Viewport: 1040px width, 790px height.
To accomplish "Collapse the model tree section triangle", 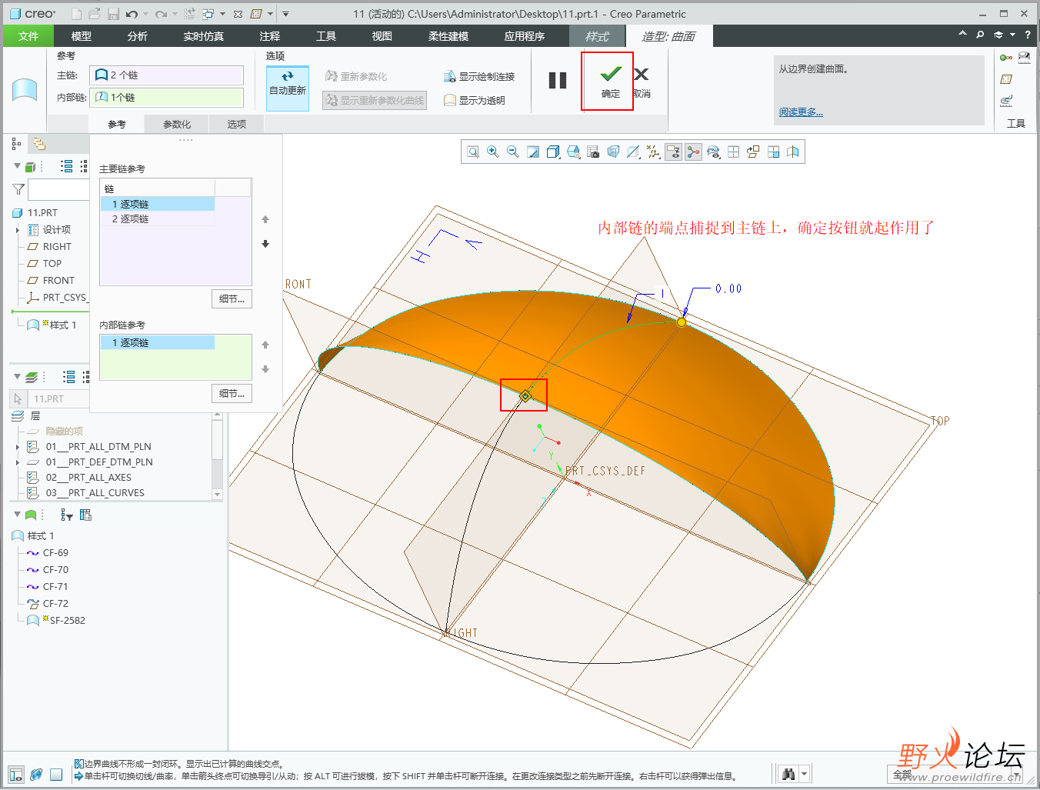I will 17,166.
